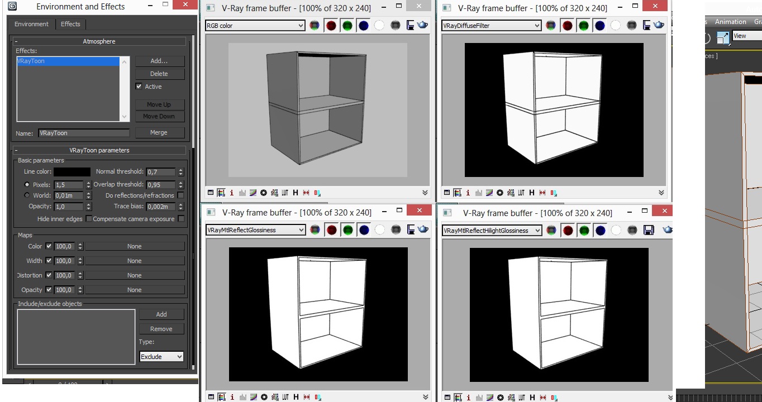The image size is (762, 402).
Task: View green channel in VRayMtlReflectGlossiness window
Action: (347, 229)
